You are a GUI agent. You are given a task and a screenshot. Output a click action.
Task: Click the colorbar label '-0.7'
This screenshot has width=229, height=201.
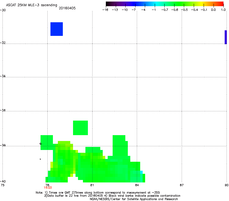pos(165,10)
